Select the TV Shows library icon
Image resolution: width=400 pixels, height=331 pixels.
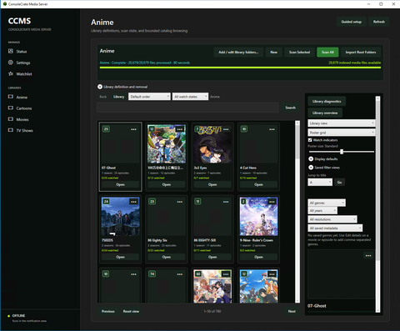[11, 130]
